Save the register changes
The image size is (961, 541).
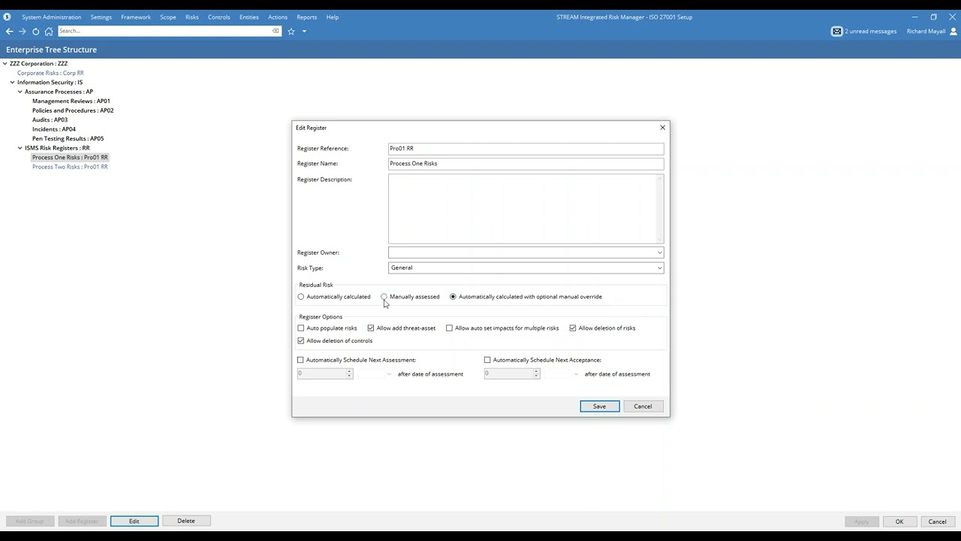(x=599, y=407)
